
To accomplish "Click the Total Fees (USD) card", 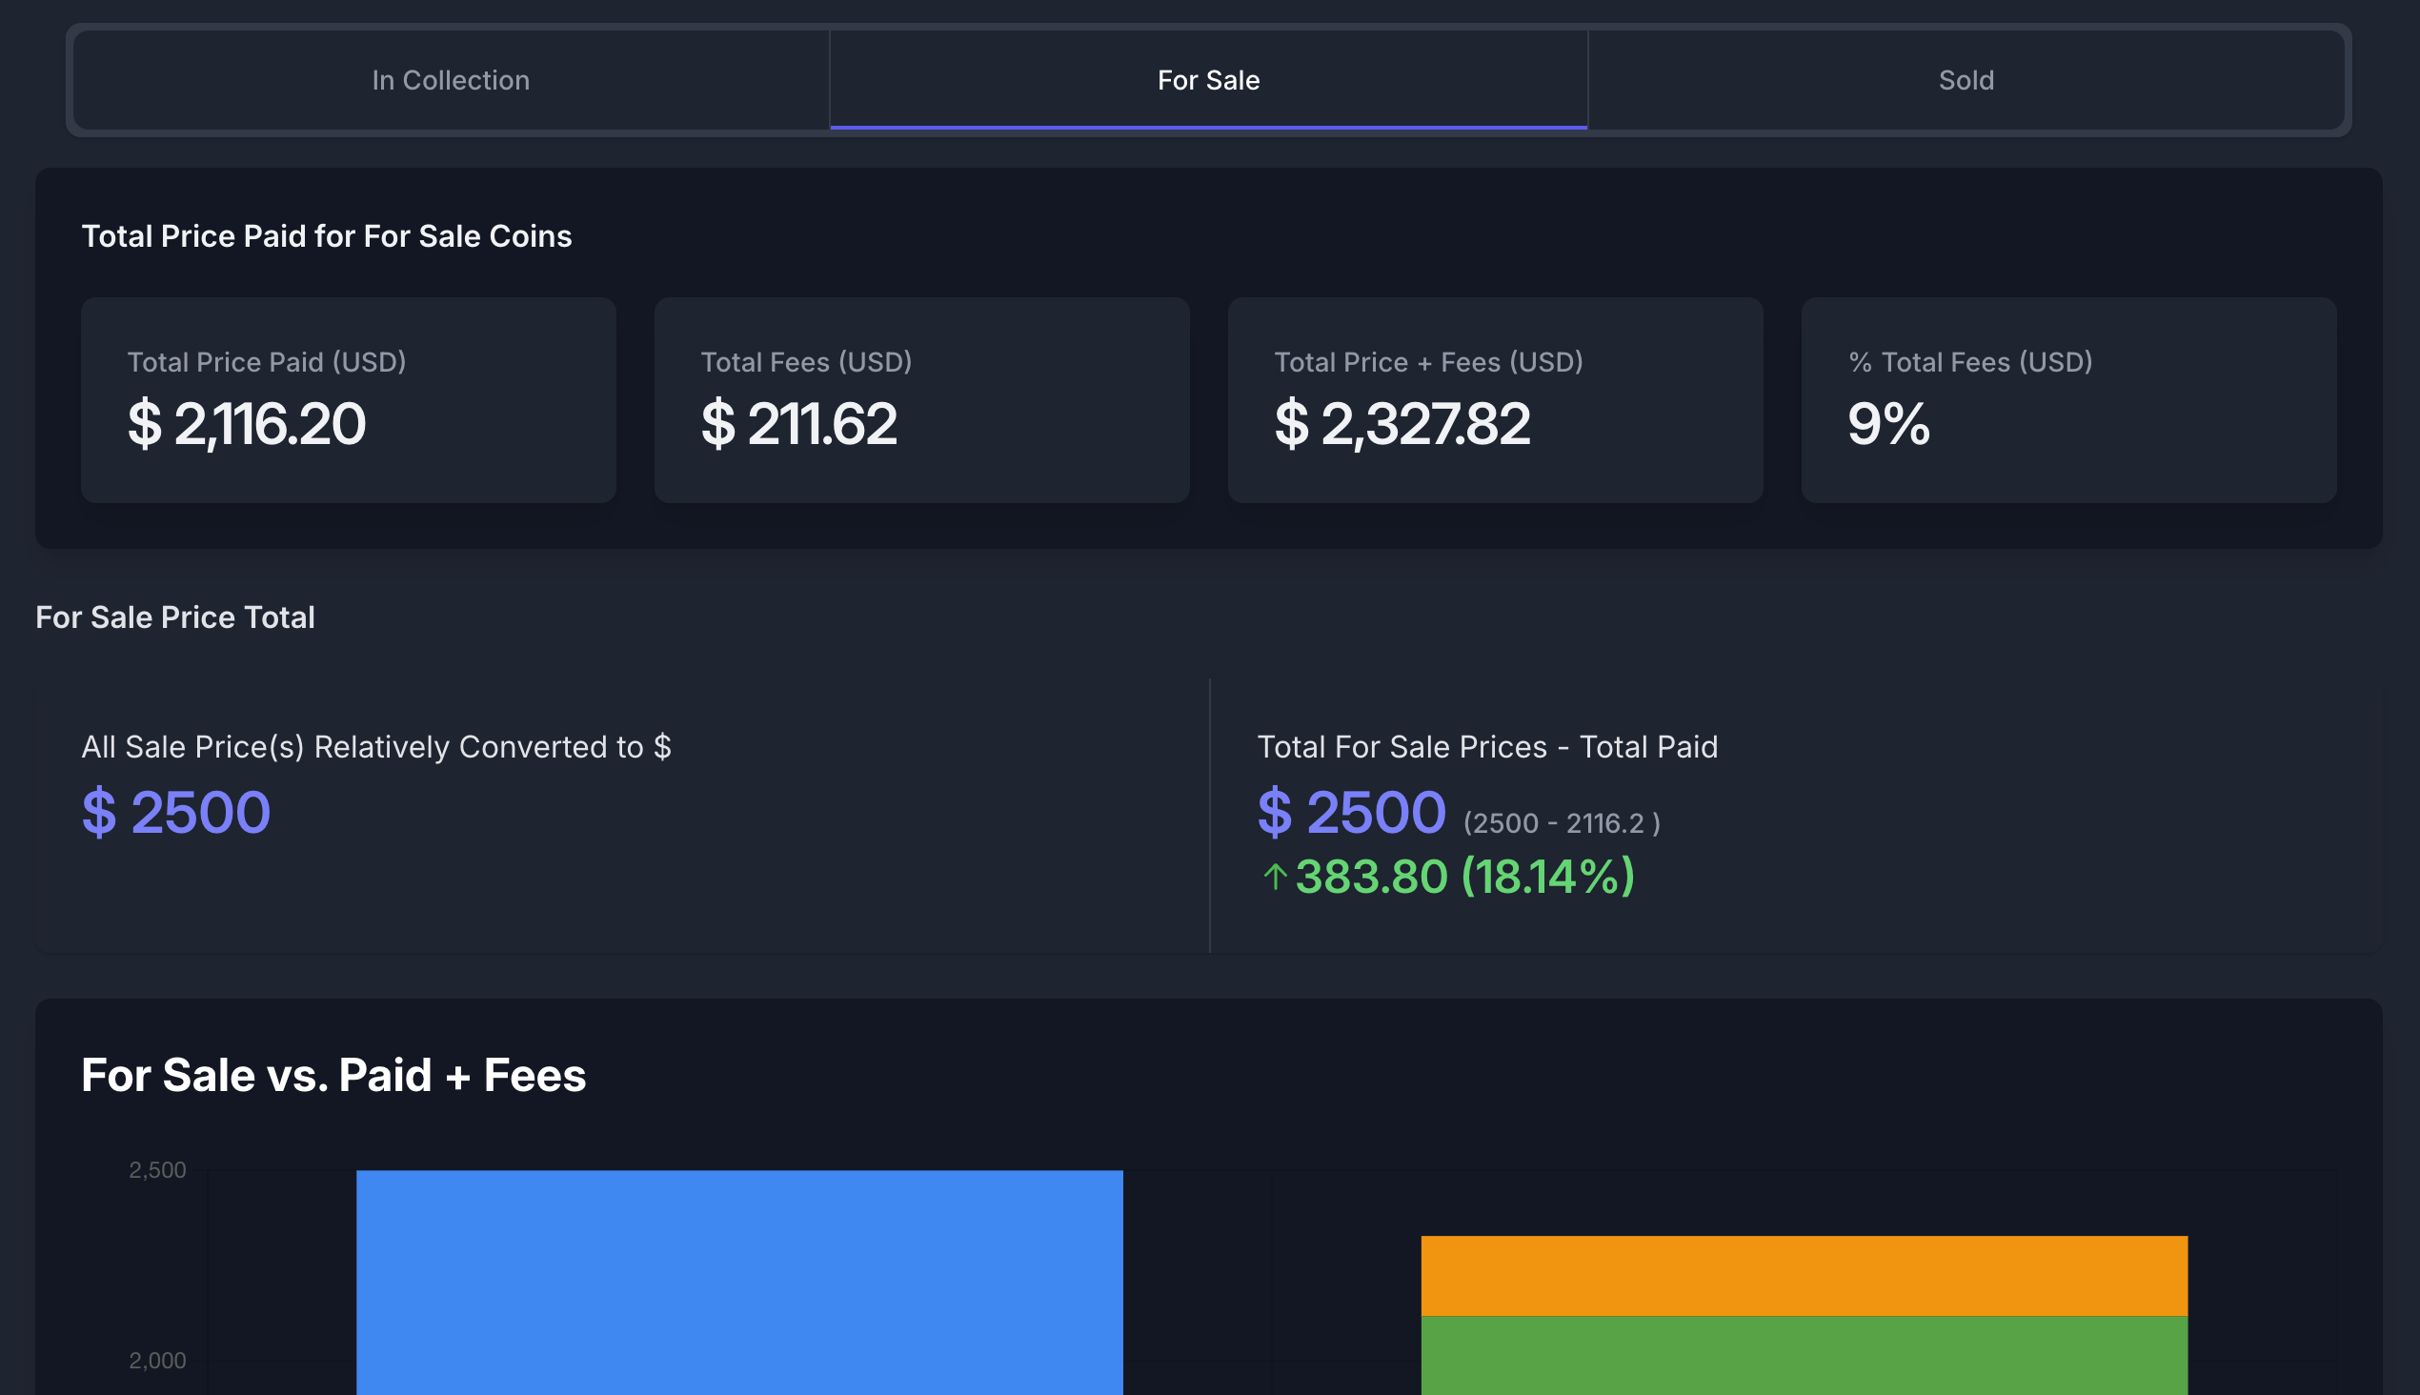I will point(921,400).
